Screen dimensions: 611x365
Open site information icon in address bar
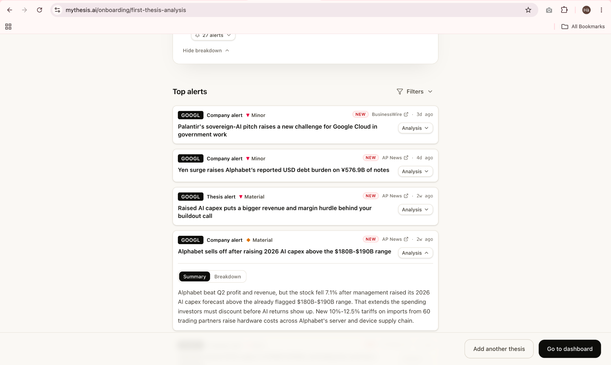(x=58, y=10)
